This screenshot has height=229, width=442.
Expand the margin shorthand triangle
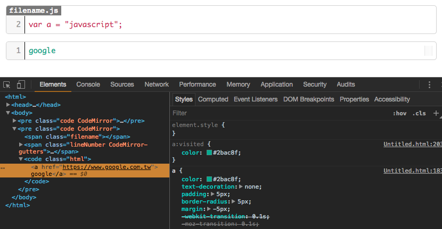(209, 209)
